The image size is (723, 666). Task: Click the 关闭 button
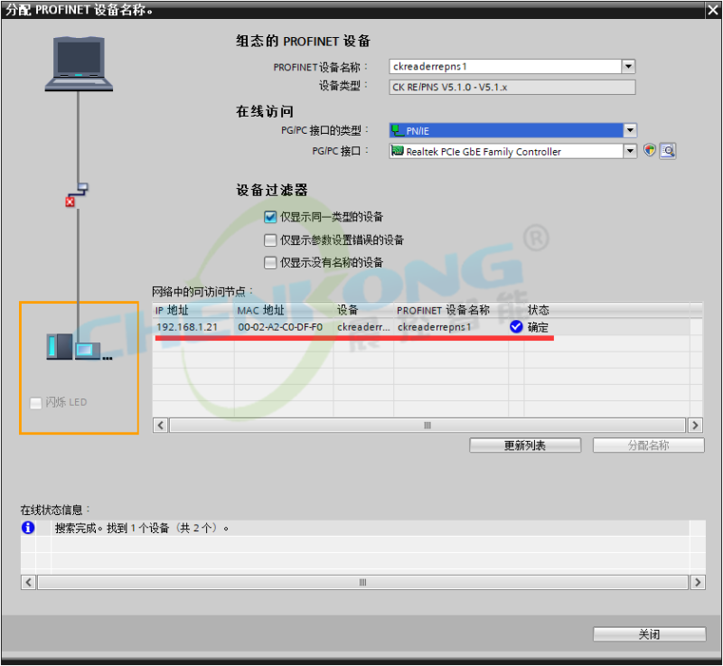(649, 634)
